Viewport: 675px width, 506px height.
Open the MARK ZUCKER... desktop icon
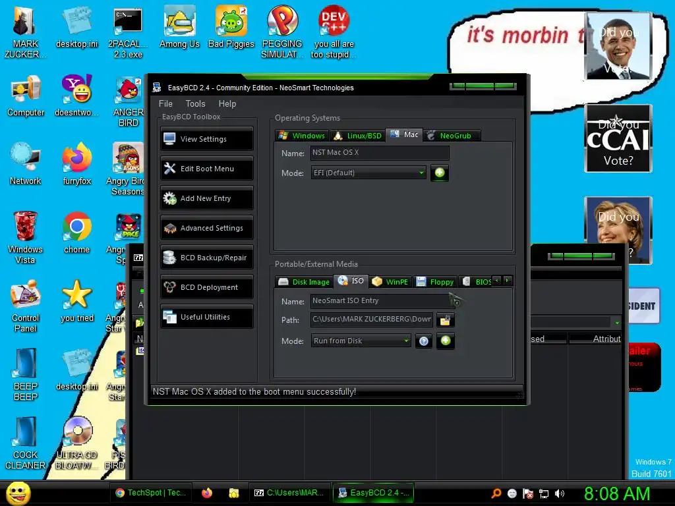click(x=24, y=33)
